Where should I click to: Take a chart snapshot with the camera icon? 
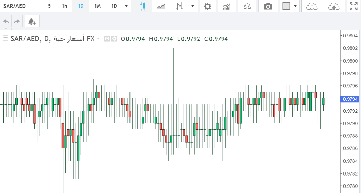(x=268, y=6)
